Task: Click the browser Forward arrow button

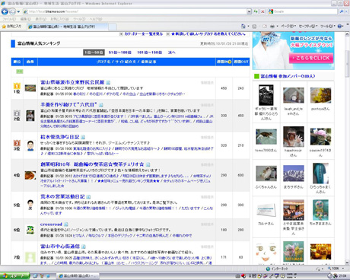Action: [x=12, y=11]
